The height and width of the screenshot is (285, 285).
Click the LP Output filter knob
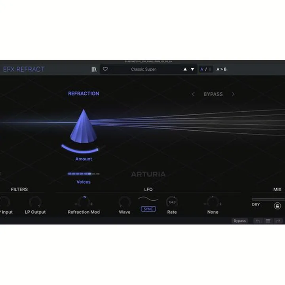coord(35,202)
